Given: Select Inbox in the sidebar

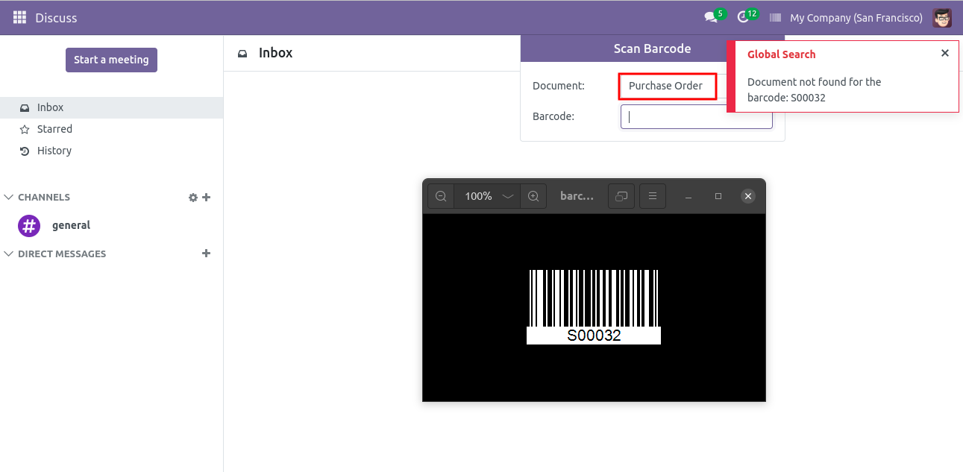Looking at the screenshot, I should pos(112,107).
